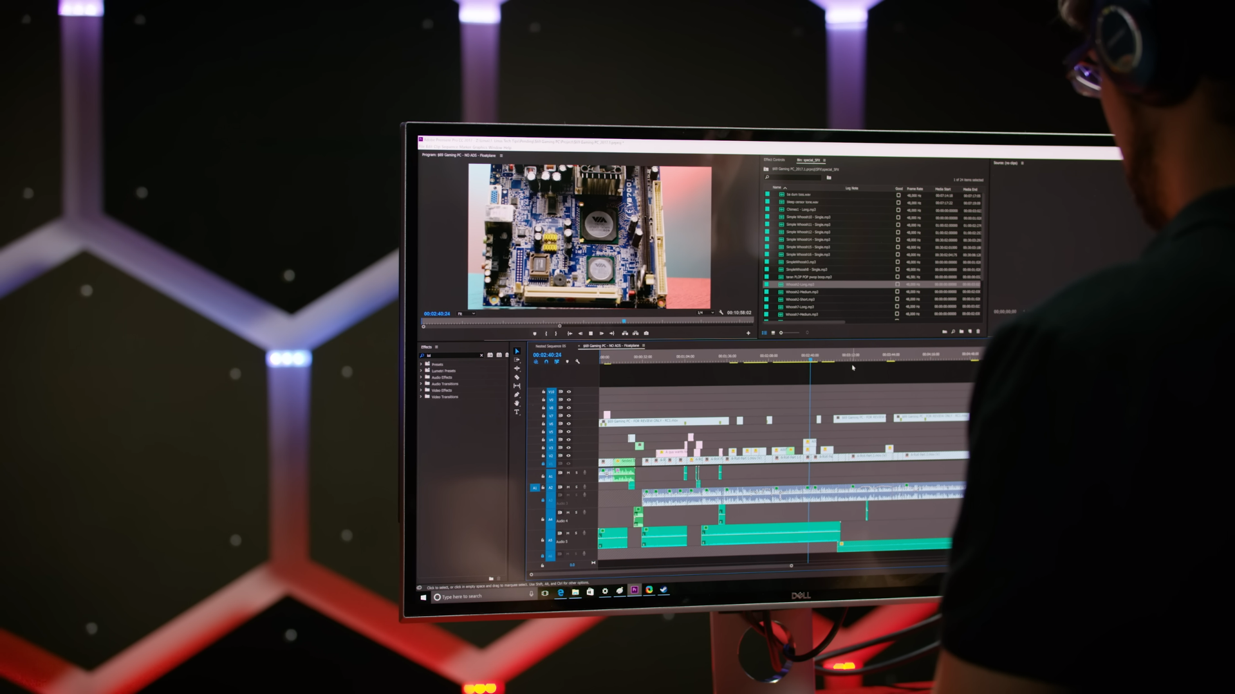Viewport: 1235px width, 694px height.
Task: Solo audio track A4
Action: tap(576, 513)
